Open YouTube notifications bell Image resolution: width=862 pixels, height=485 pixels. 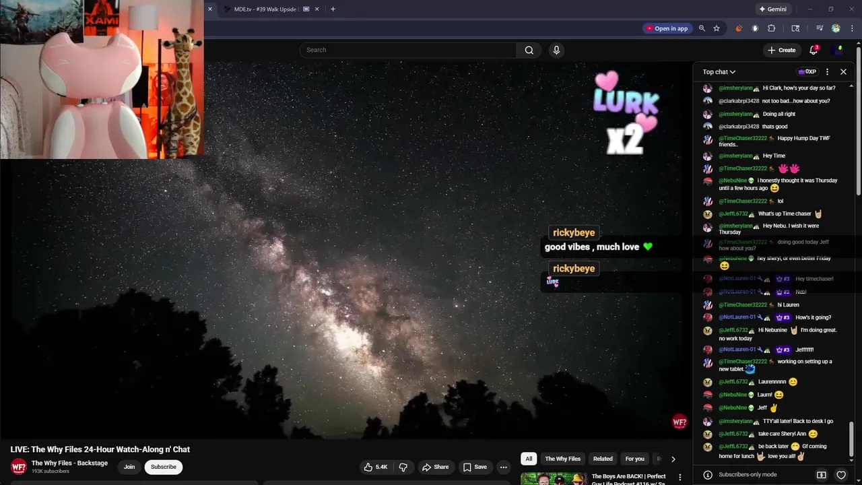814,50
